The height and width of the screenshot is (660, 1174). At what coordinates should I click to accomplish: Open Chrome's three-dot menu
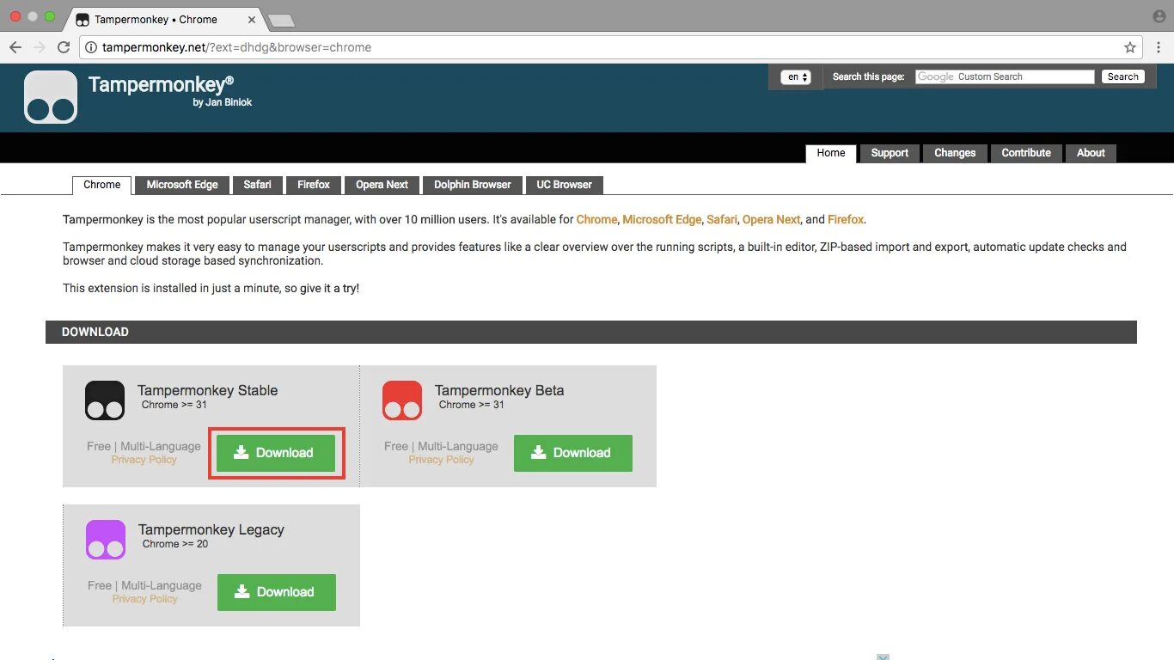point(1159,47)
